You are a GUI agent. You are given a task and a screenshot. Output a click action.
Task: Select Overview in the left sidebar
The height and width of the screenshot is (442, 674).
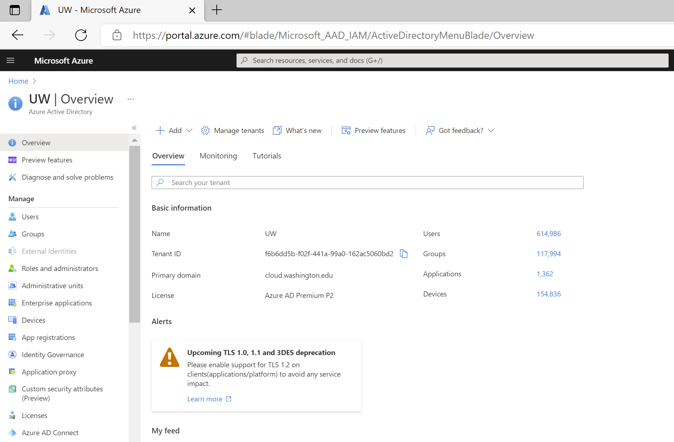click(x=64, y=143)
